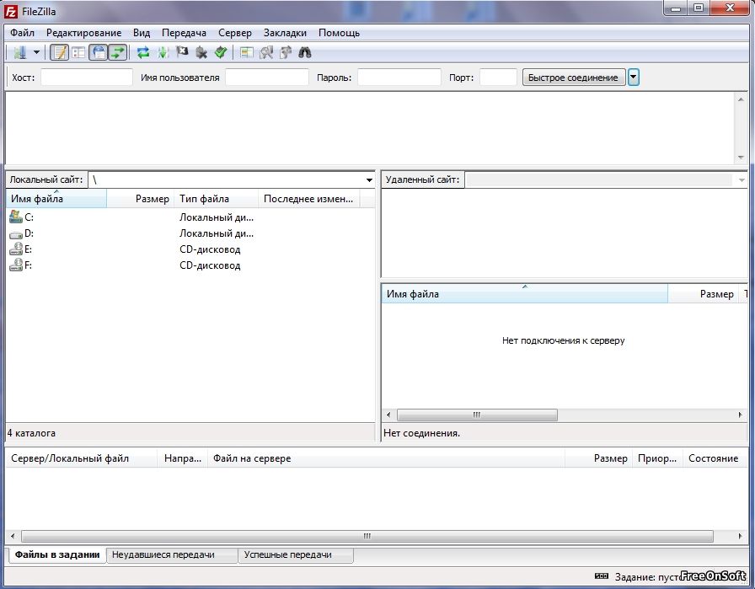Select the C: drive icon
Viewport: 755px width, 589px height.
(x=16, y=217)
